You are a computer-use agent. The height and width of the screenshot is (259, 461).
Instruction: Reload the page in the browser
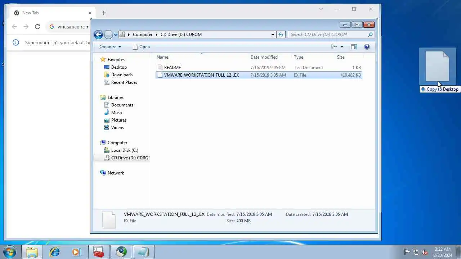37,27
